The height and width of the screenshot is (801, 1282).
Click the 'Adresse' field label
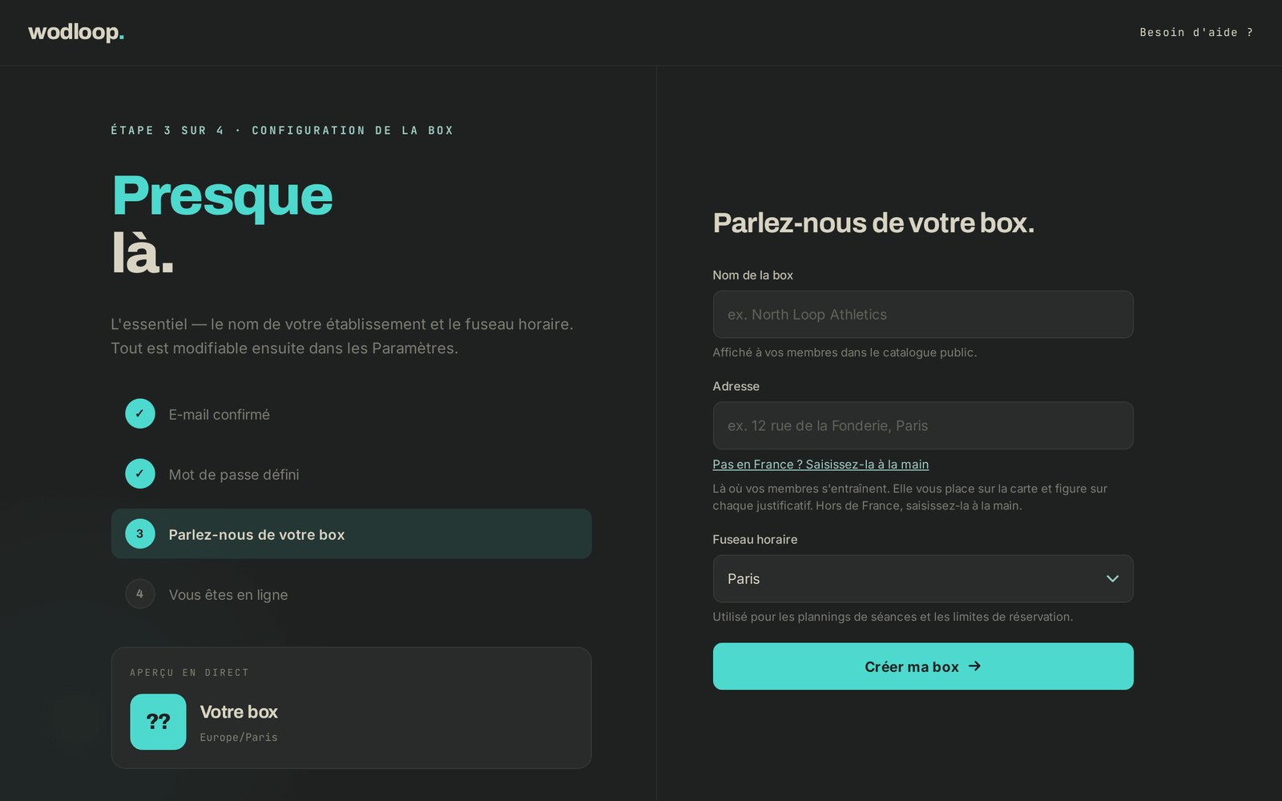tap(736, 387)
